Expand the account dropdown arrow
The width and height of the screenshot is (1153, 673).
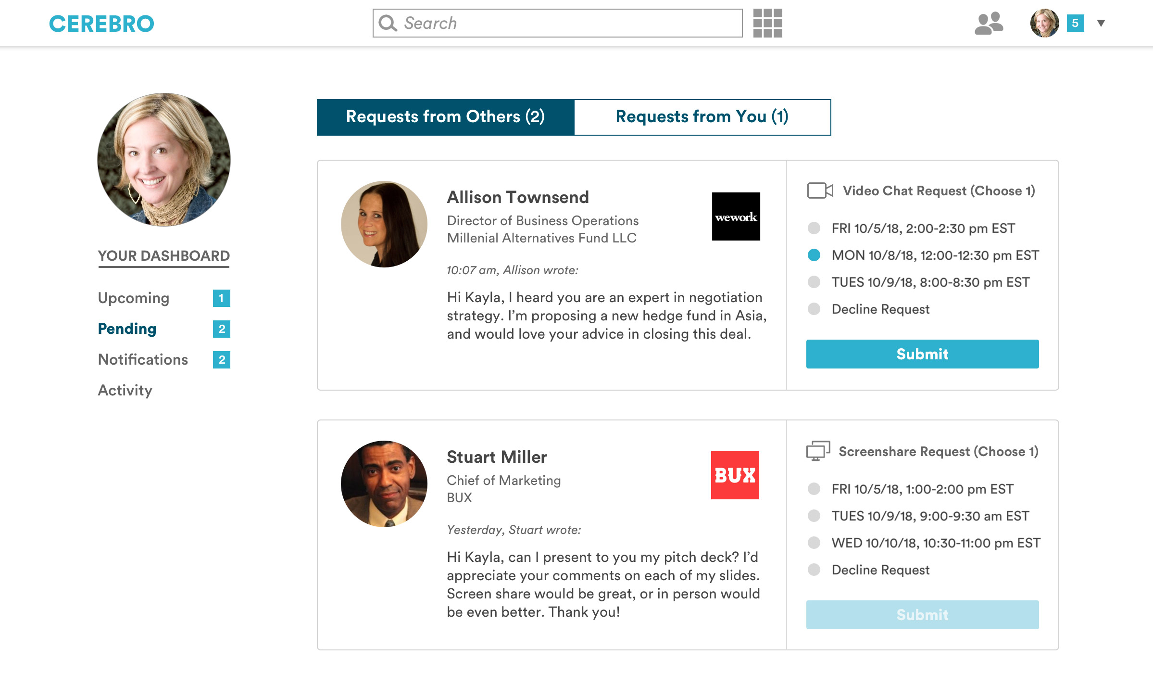[x=1101, y=23]
